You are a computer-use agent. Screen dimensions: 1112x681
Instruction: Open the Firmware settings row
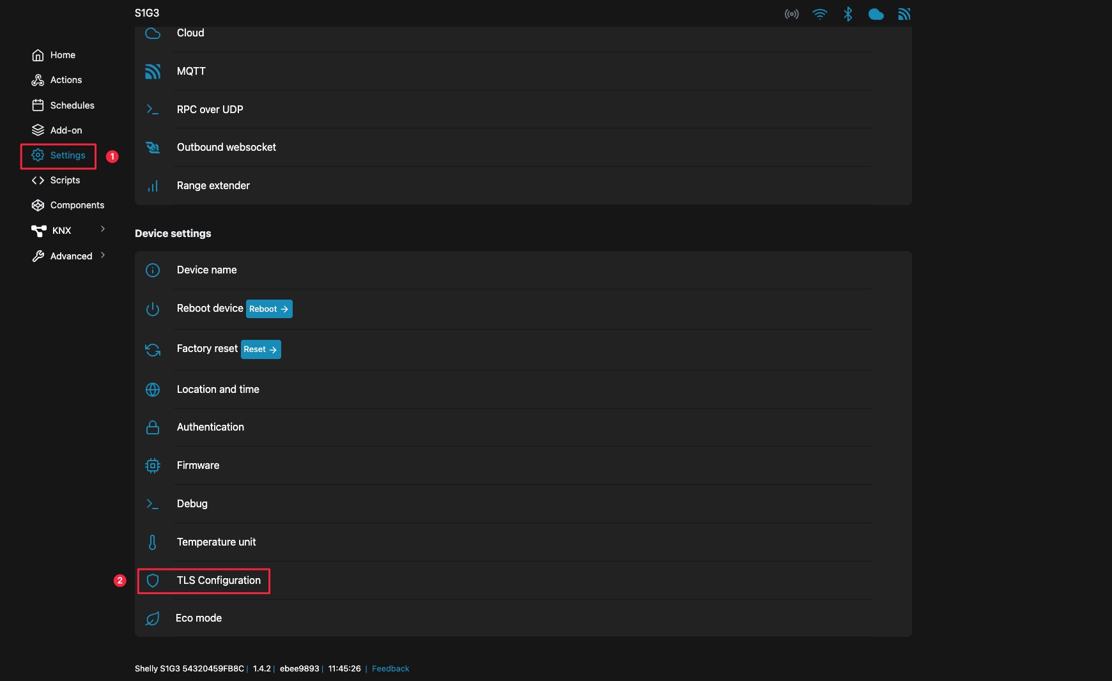[x=198, y=466]
